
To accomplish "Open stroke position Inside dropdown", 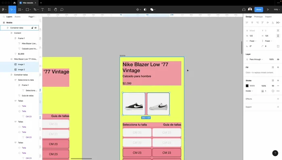I will pyautogui.click(x=249, y=91).
